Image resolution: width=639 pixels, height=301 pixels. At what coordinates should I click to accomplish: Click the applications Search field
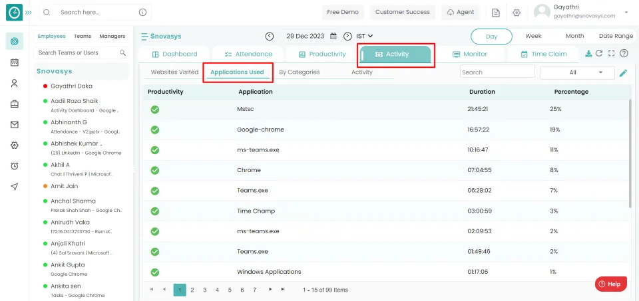(x=497, y=71)
